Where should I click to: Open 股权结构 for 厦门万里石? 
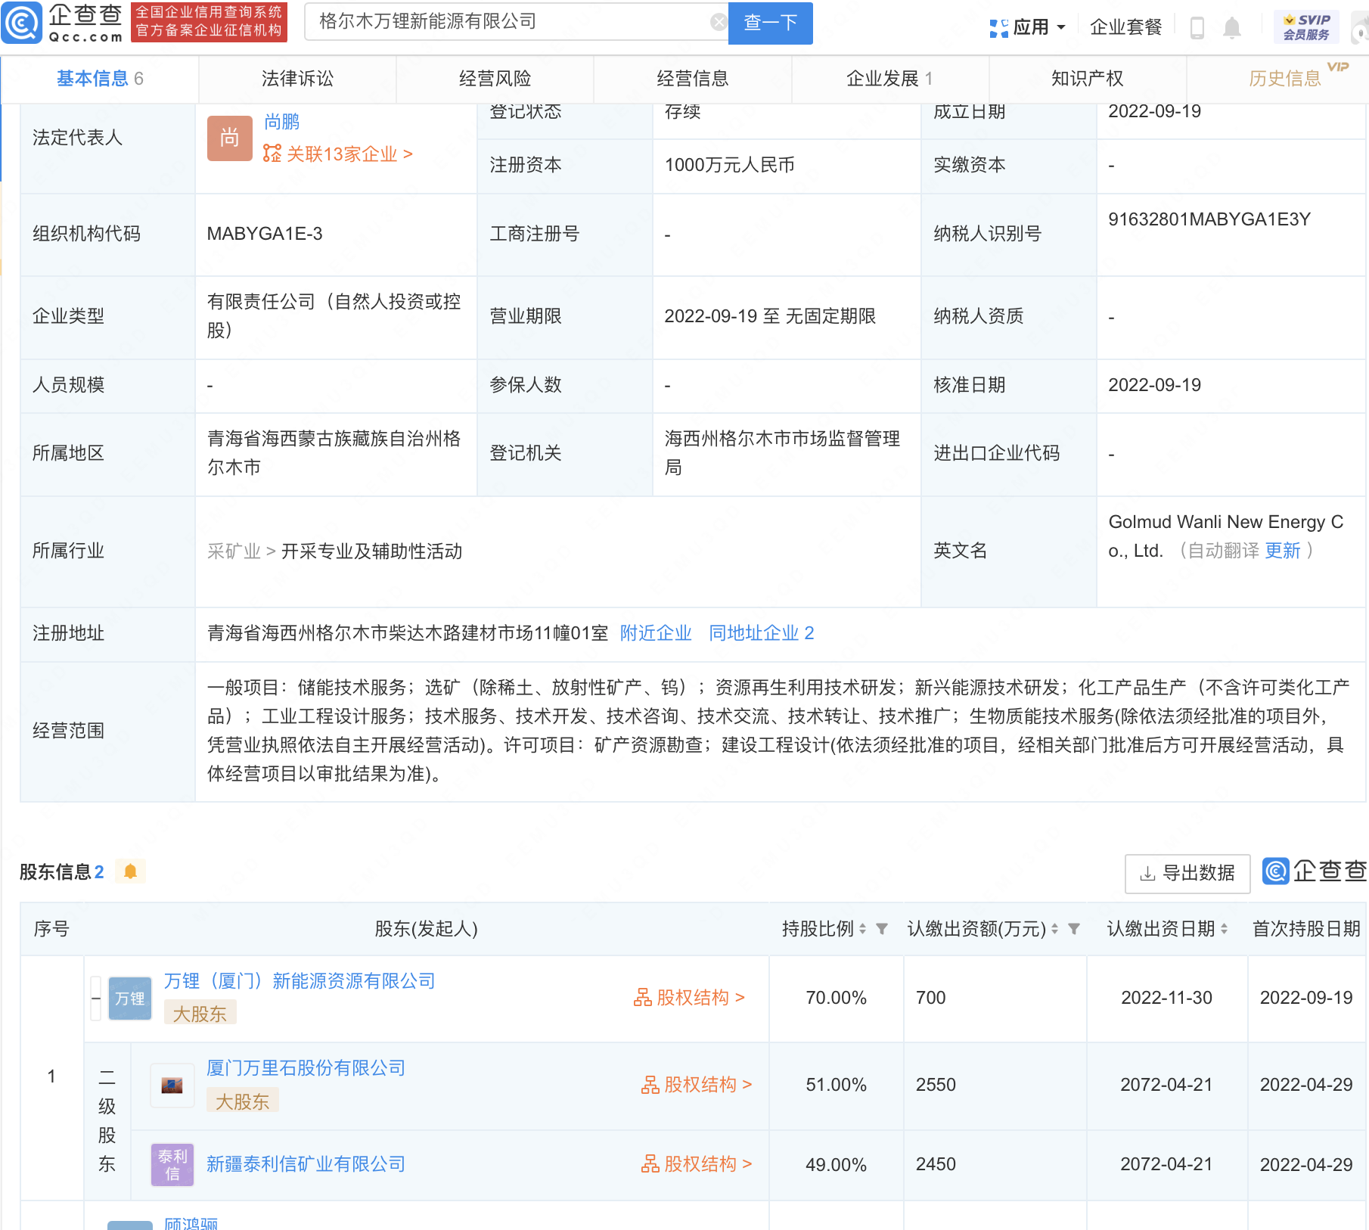[x=697, y=1085]
